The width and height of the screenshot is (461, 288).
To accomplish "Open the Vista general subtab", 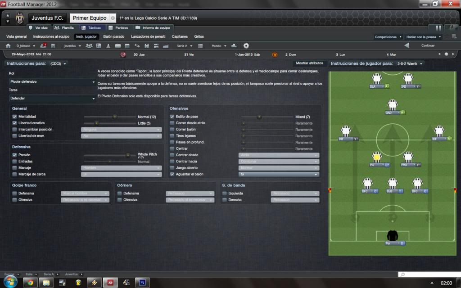I will tap(17, 37).
